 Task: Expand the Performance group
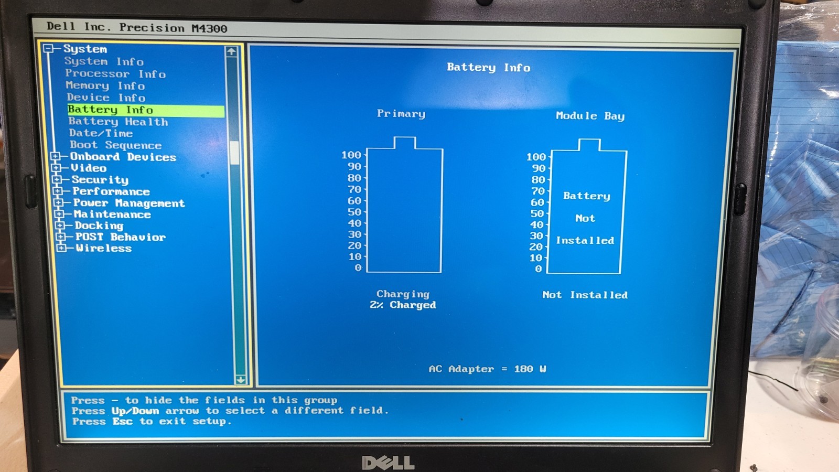click(x=58, y=191)
